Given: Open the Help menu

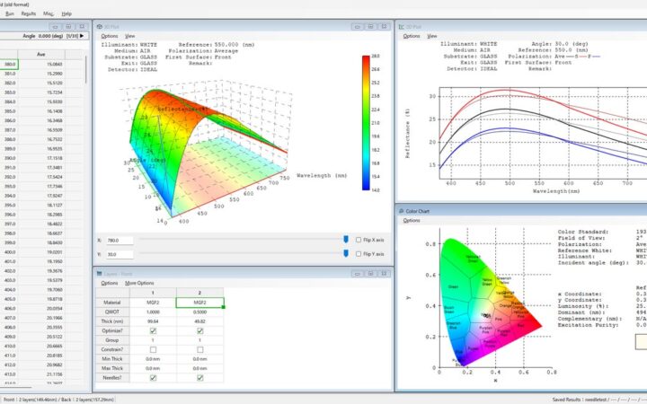Looking at the screenshot, I should [66, 13].
